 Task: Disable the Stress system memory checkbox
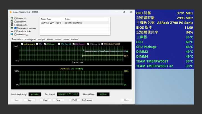(x=16, y=28)
